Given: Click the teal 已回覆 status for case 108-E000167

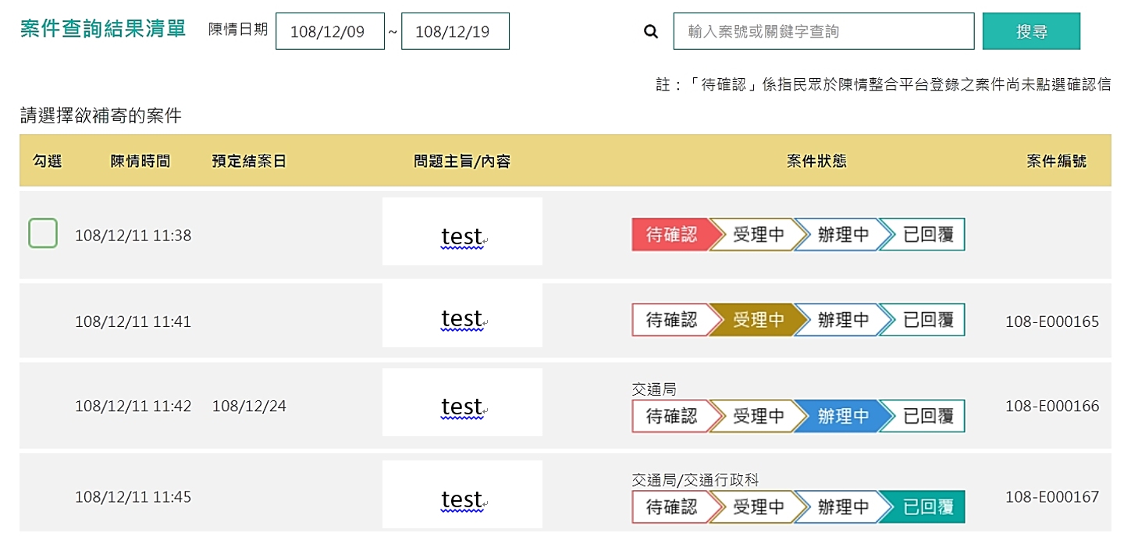Looking at the screenshot, I should tap(927, 507).
